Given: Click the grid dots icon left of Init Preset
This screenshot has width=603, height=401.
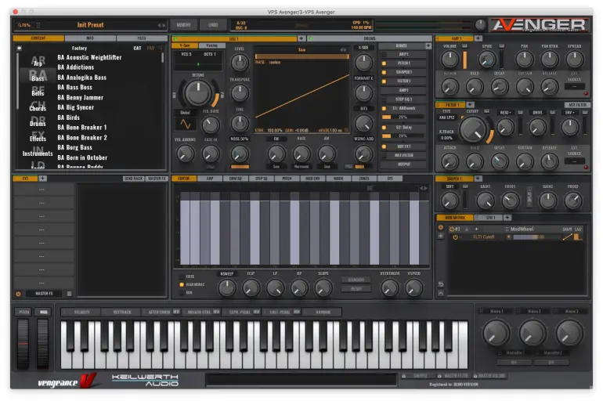Looking at the screenshot, I should tap(38, 25).
